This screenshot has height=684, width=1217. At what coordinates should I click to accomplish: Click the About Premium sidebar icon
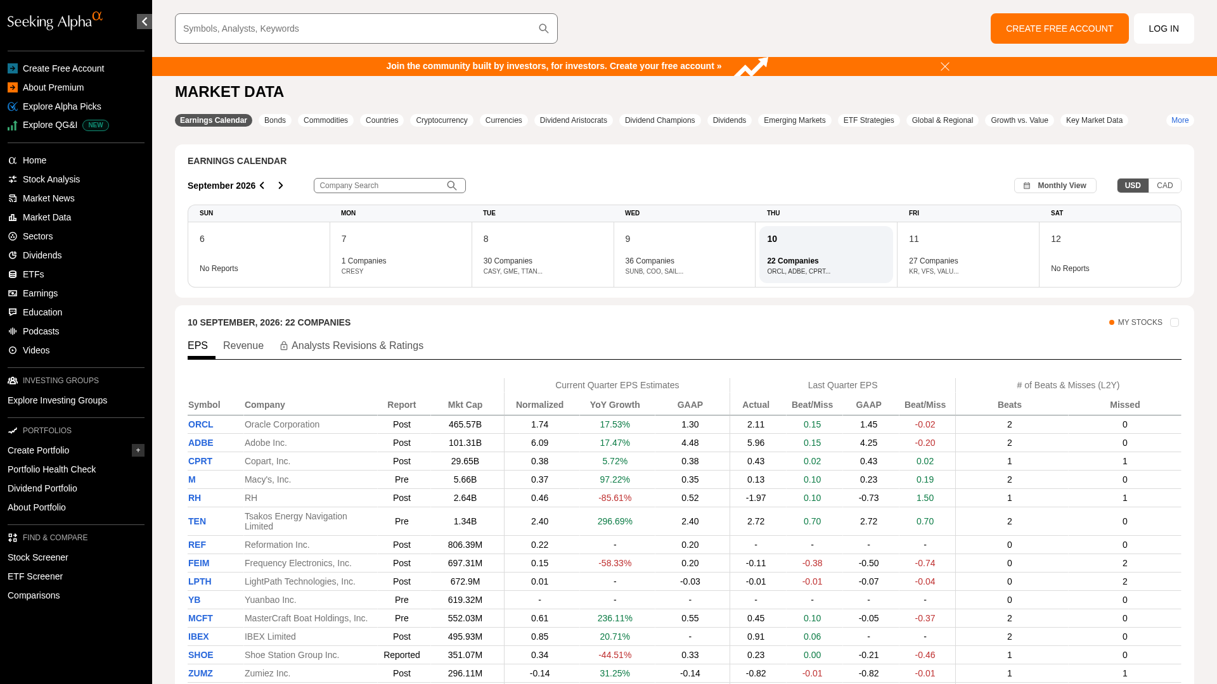[13, 87]
